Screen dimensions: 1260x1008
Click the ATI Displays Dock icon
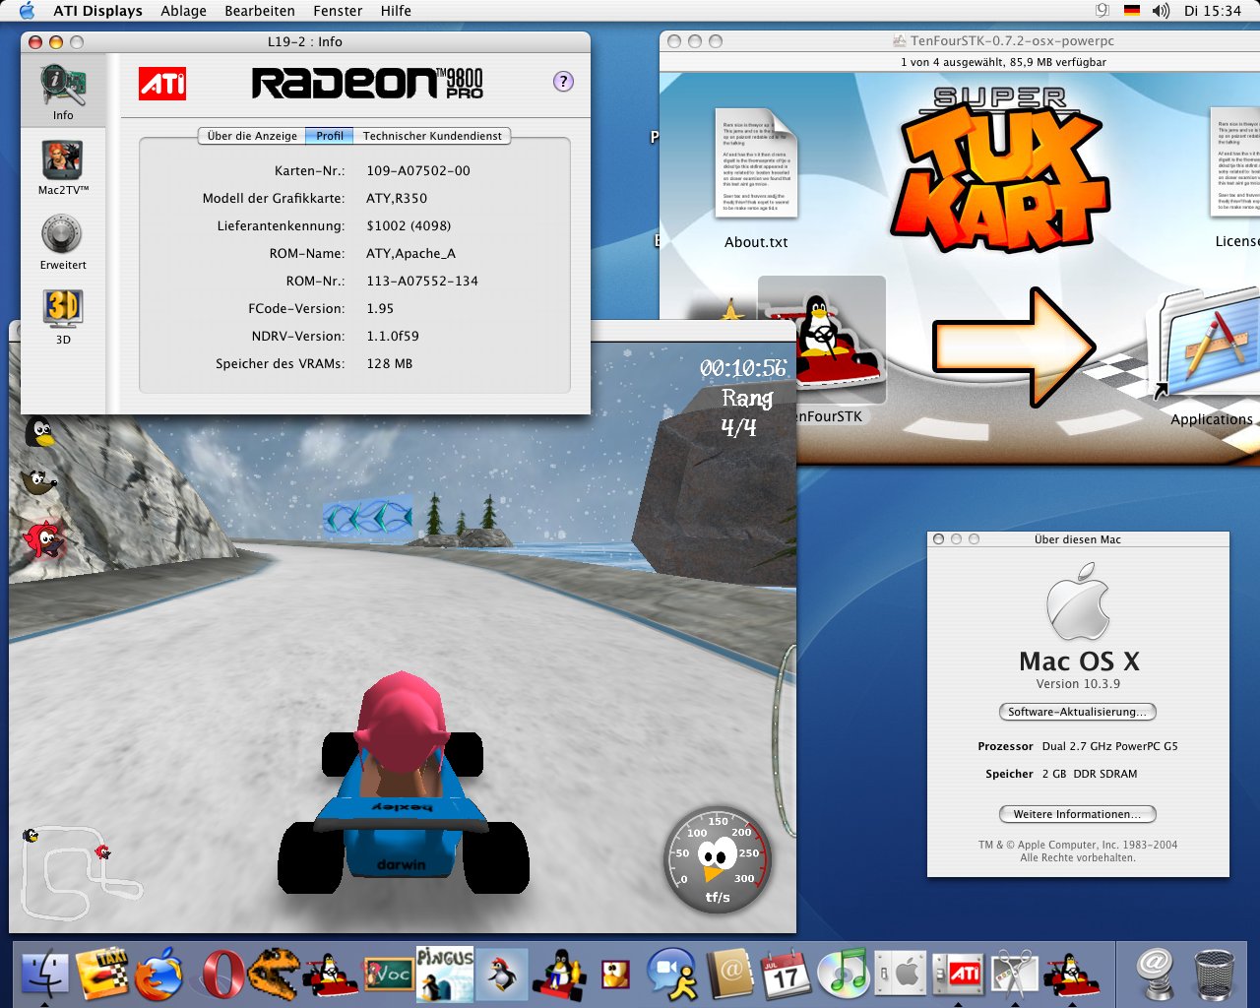coord(957,975)
